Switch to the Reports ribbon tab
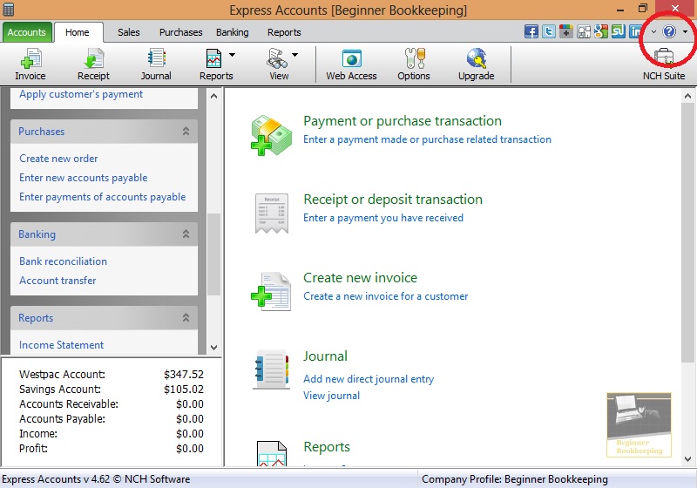 (284, 32)
